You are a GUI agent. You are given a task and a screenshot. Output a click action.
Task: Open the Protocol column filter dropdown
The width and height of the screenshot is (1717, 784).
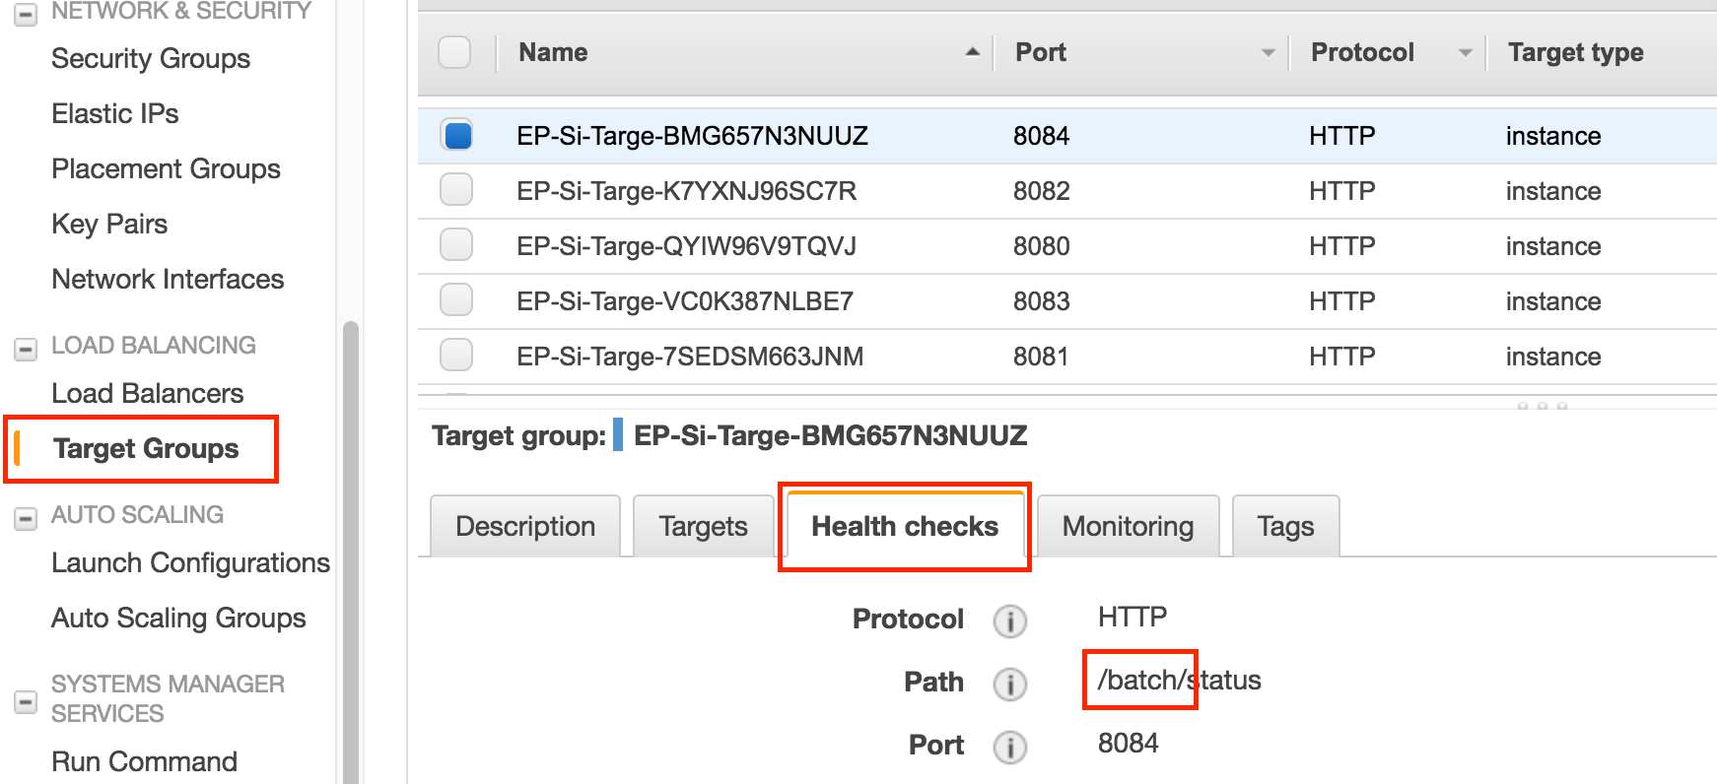pos(1465,53)
